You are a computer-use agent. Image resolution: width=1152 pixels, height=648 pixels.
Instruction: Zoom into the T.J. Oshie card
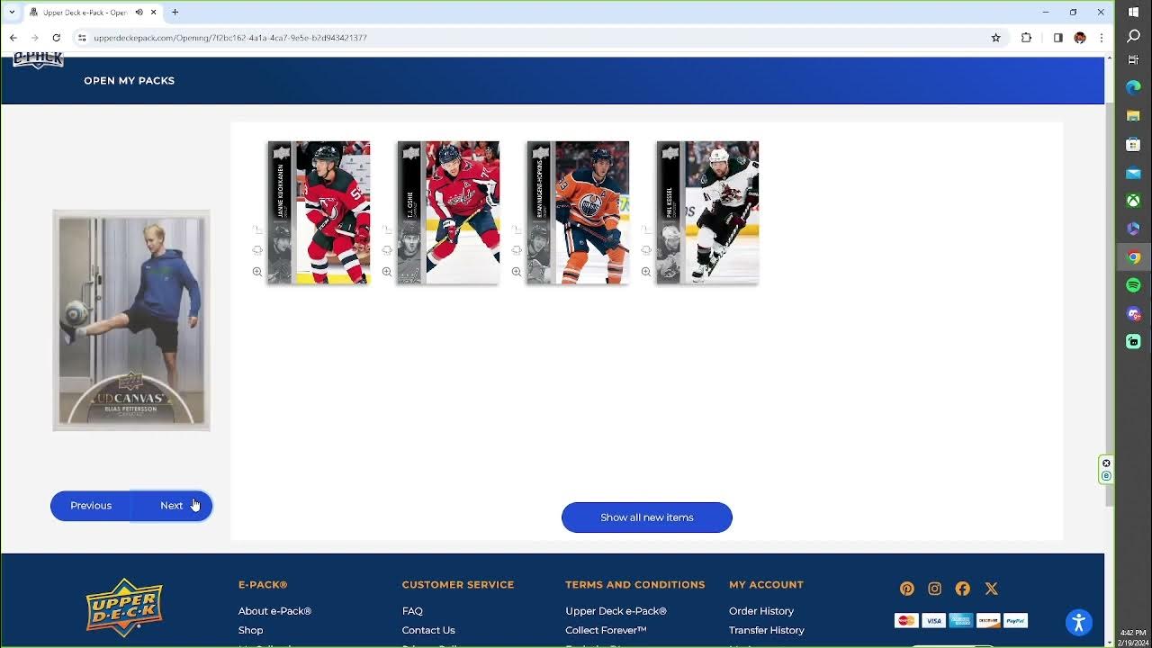(387, 272)
